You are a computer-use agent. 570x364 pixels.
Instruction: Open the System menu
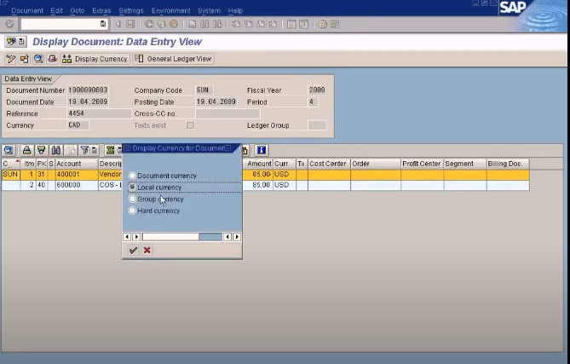coord(209,10)
